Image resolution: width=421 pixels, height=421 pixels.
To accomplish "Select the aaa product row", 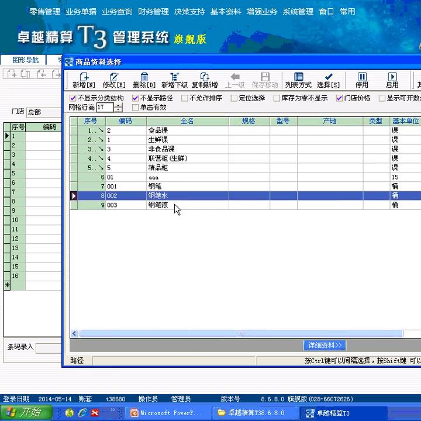I will 245,177.
